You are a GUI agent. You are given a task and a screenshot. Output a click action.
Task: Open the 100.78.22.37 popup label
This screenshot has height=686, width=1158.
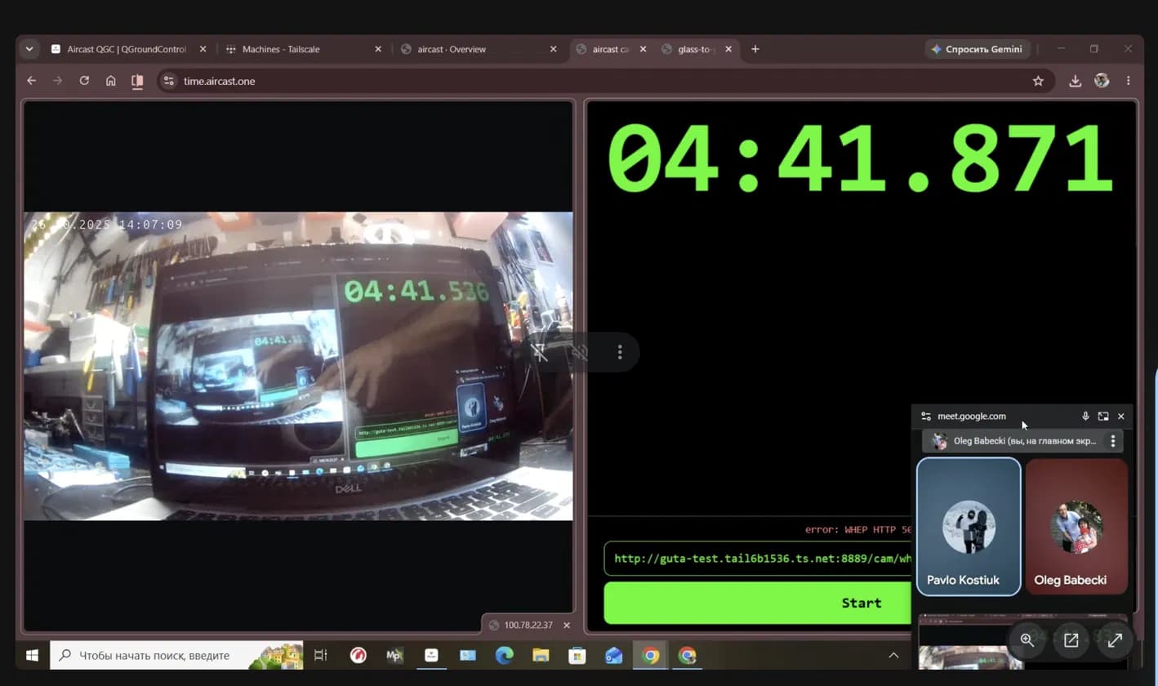[528, 625]
